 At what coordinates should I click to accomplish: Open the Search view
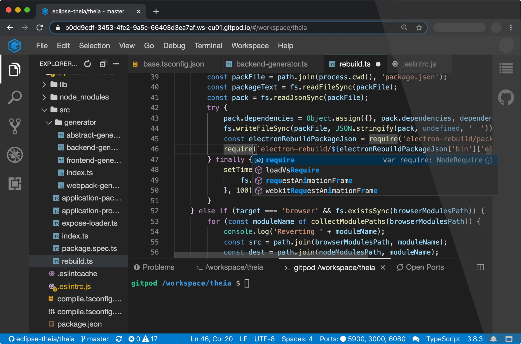pyautogui.click(x=15, y=97)
